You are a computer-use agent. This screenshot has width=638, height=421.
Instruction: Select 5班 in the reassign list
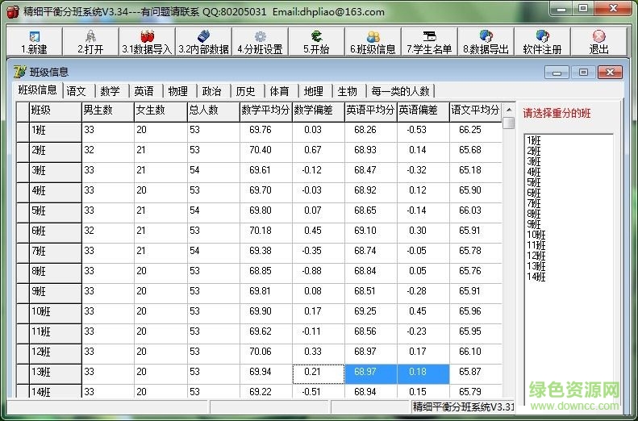pos(534,182)
